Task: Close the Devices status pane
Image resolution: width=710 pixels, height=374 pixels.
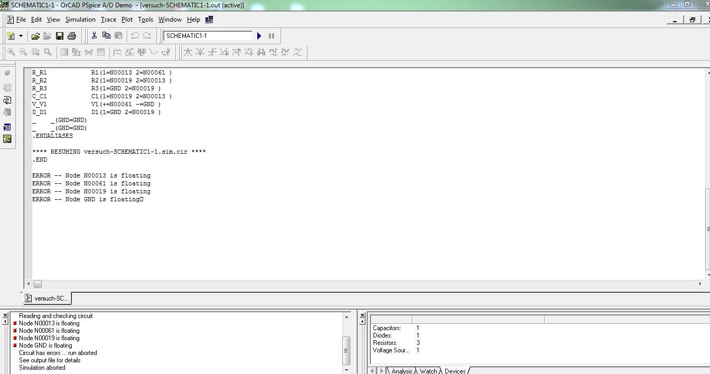Action: coord(362,315)
